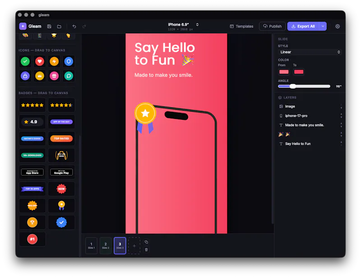Select the Made to make you smile layer
The width and height of the screenshot is (361, 278).
pos(308,125)
